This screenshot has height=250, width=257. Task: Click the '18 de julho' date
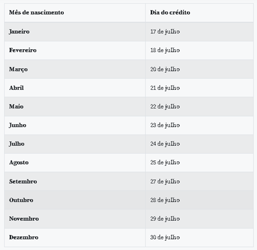tap(165, 50)
